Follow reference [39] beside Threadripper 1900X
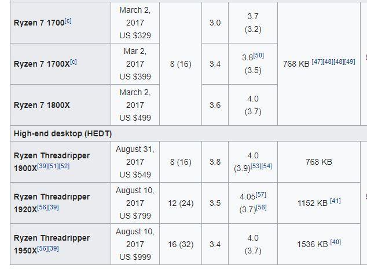The width and height of the screenshot is (367, 272). tap(42, 166)
